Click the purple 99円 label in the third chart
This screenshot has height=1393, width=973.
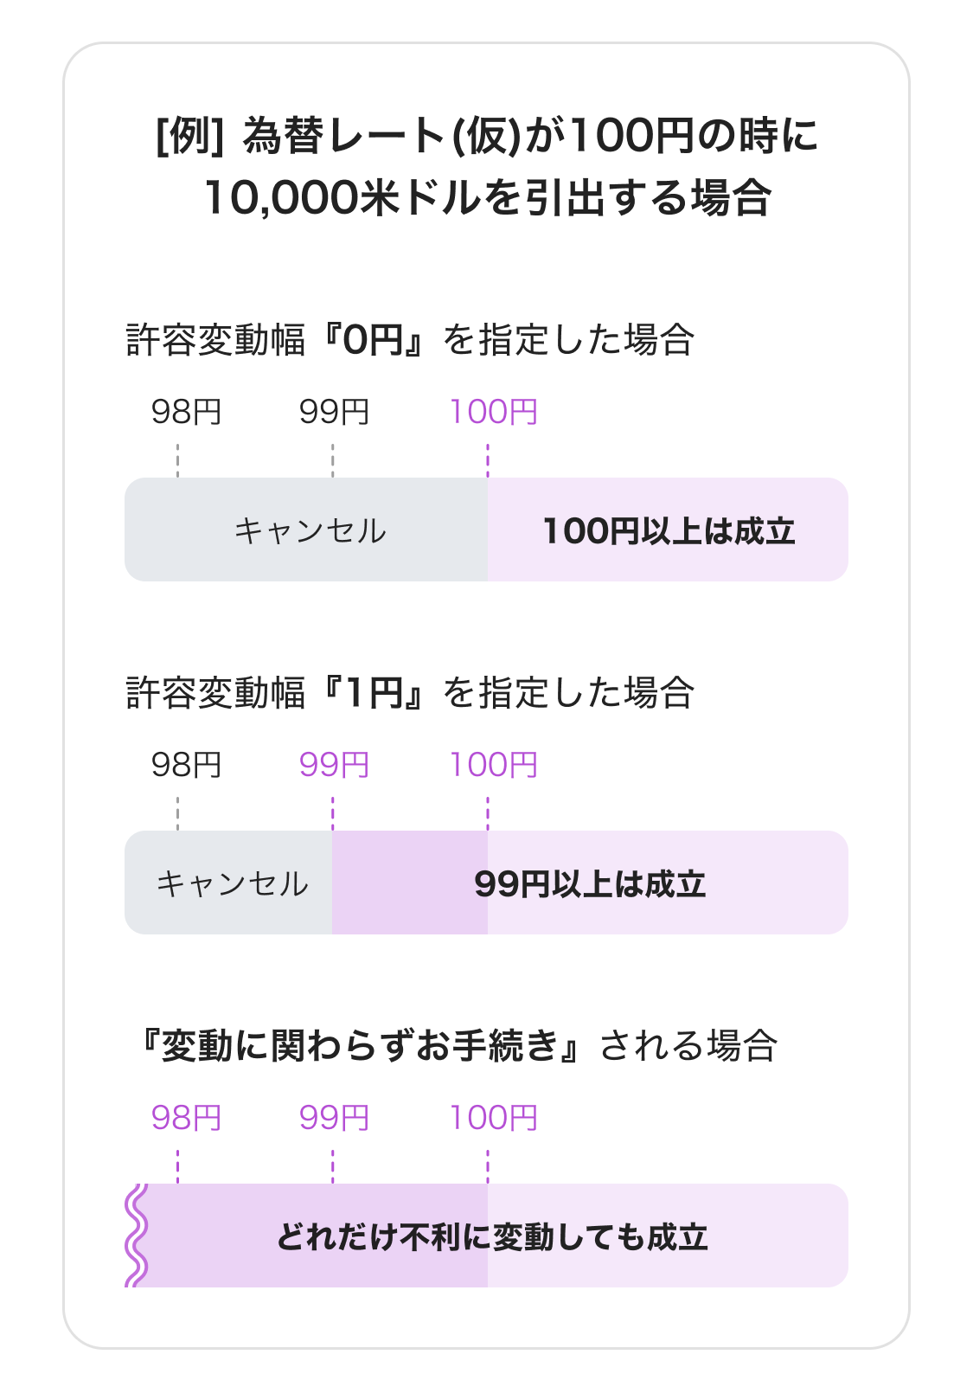(x=334, y=1118)
